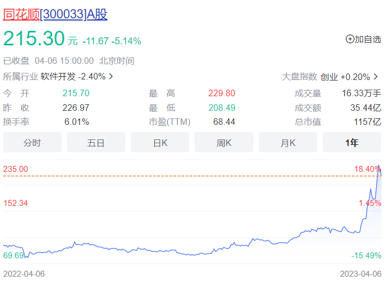Screen dimensions: 388x281
Task: Click the 2022-04-06 start date label
Action: (24, 274)
